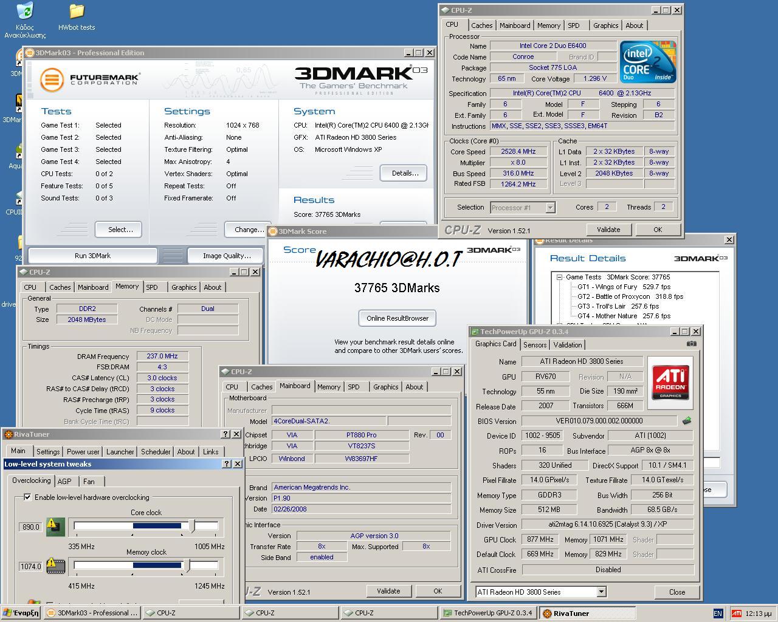Click the ATI Radeon logo in GPU-Z
Viewport: 778px width, 622px height.
(x=670, y=383)
